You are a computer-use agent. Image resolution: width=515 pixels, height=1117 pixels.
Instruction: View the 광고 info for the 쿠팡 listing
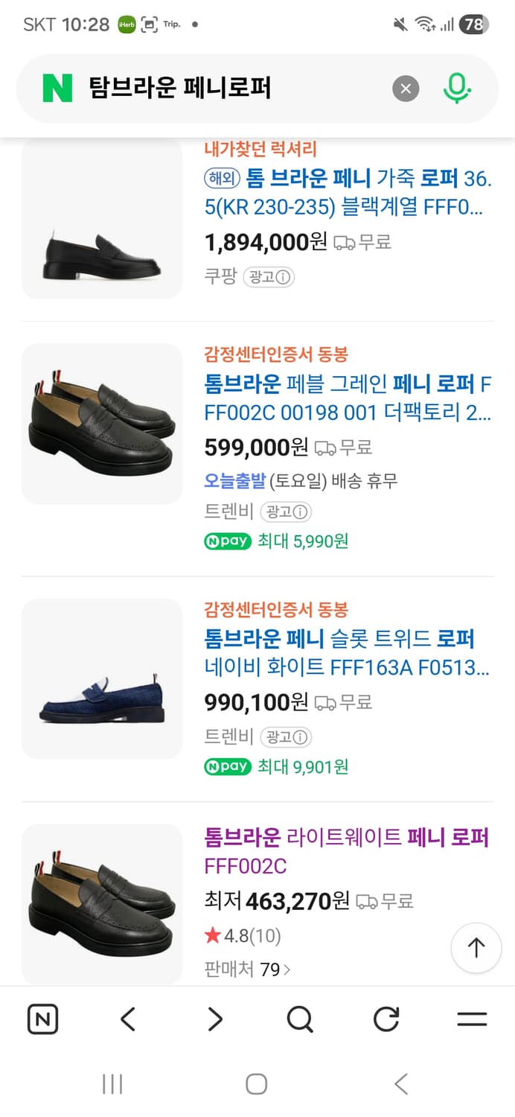click(269, 277)
